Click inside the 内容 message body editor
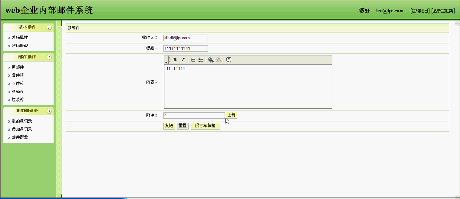Screen dimensions: 460x199 pos(248,87)
